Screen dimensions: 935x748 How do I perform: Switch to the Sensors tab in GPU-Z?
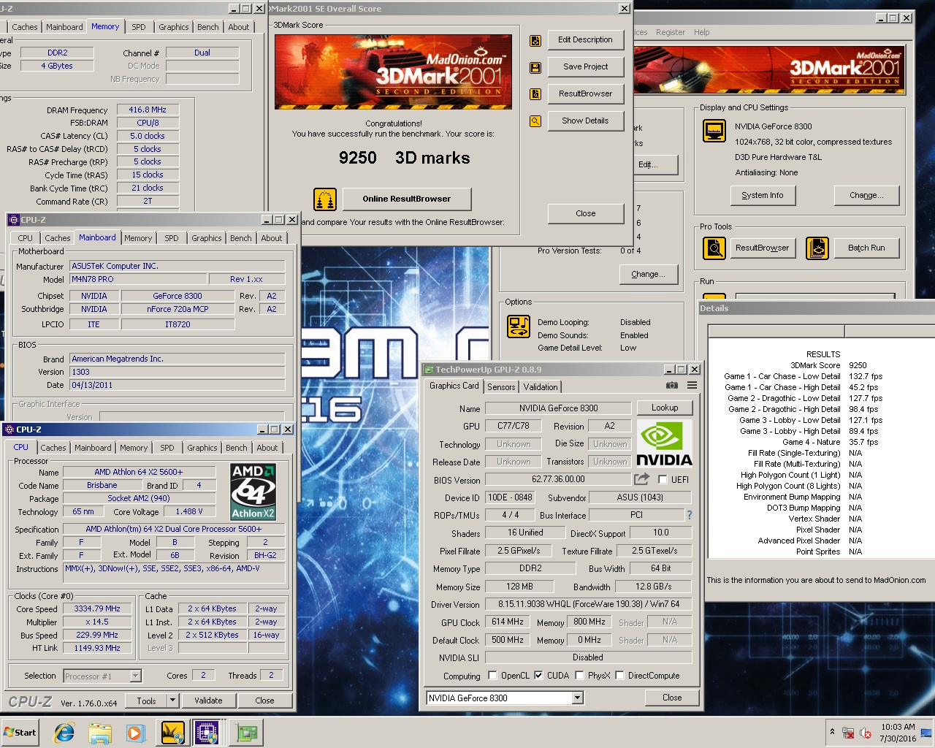click(x=501, y=387)
